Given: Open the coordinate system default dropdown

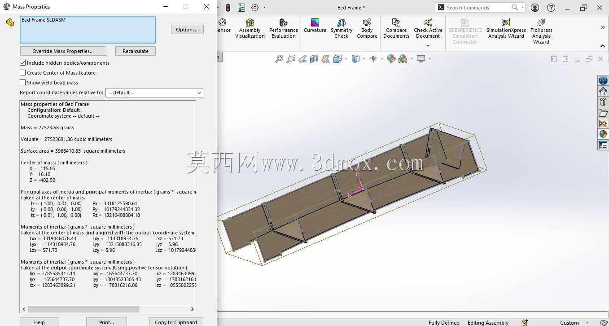Looking at the screenshot, I should coord(154,93).
